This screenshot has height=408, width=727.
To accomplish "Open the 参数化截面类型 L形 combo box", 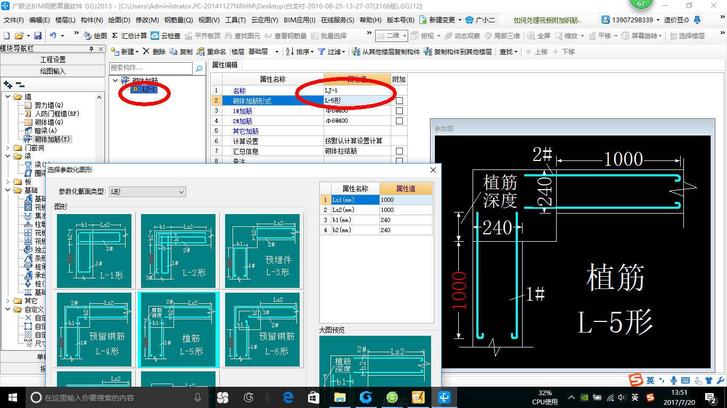I will (147, 192).
